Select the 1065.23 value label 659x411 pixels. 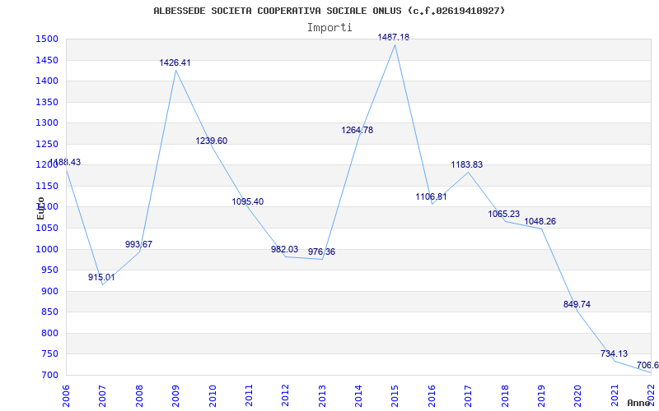(504, 215)
